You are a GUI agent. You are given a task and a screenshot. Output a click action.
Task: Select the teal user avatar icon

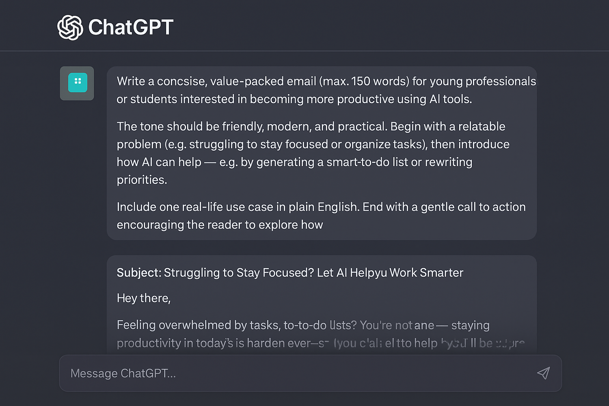click(x=77, y=83)
